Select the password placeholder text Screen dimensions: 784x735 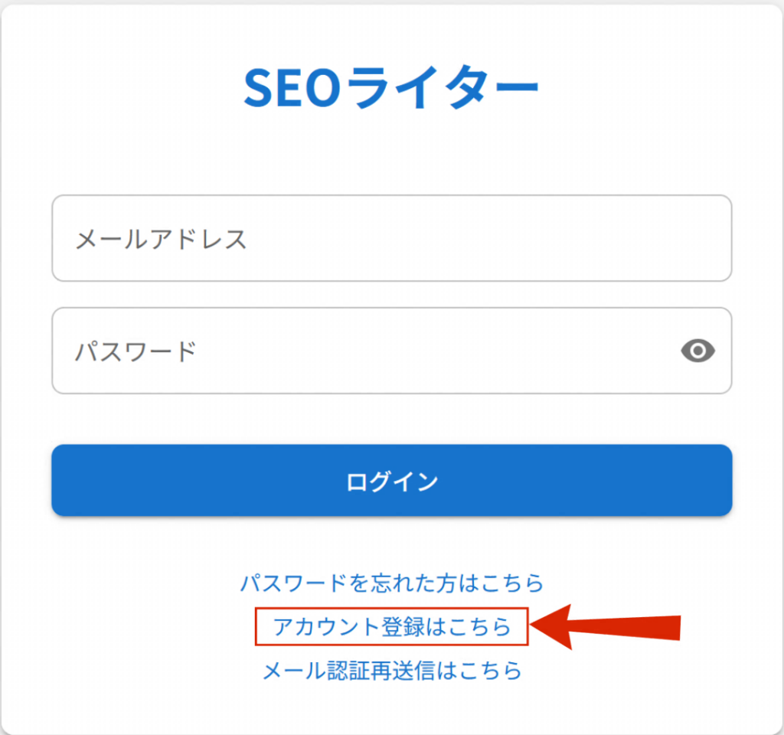(136, 351)
